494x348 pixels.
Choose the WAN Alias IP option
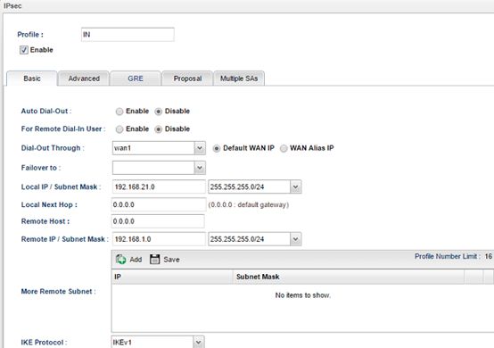click(x=284, y=148)
